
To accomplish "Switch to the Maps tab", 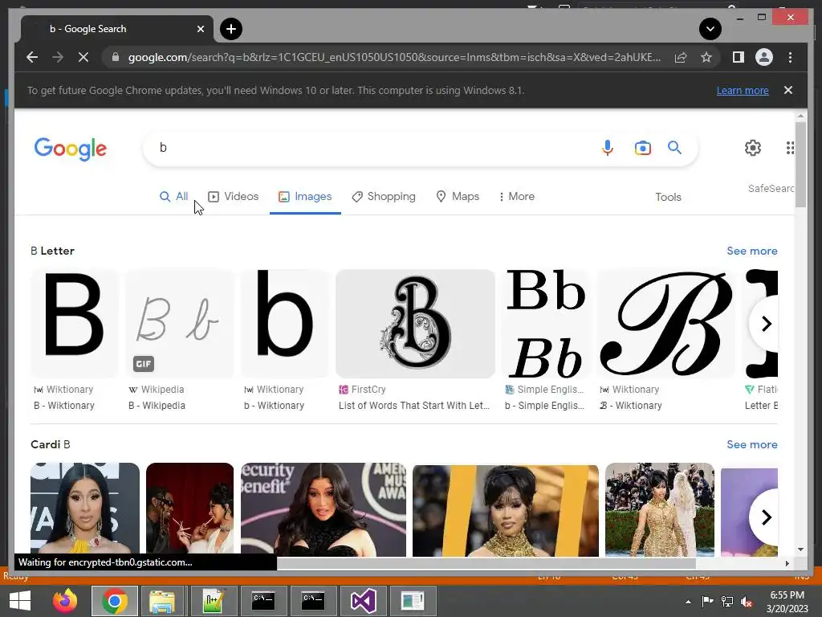I will click(x=458, y=196).
